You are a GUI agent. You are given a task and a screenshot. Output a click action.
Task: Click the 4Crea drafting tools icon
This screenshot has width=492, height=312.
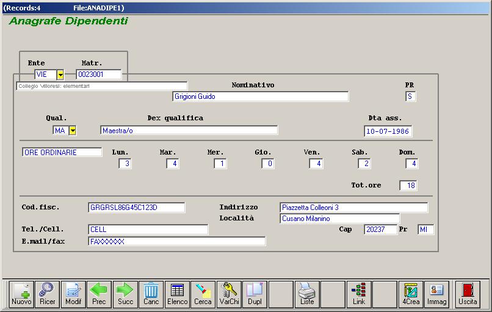pos(411,294)
